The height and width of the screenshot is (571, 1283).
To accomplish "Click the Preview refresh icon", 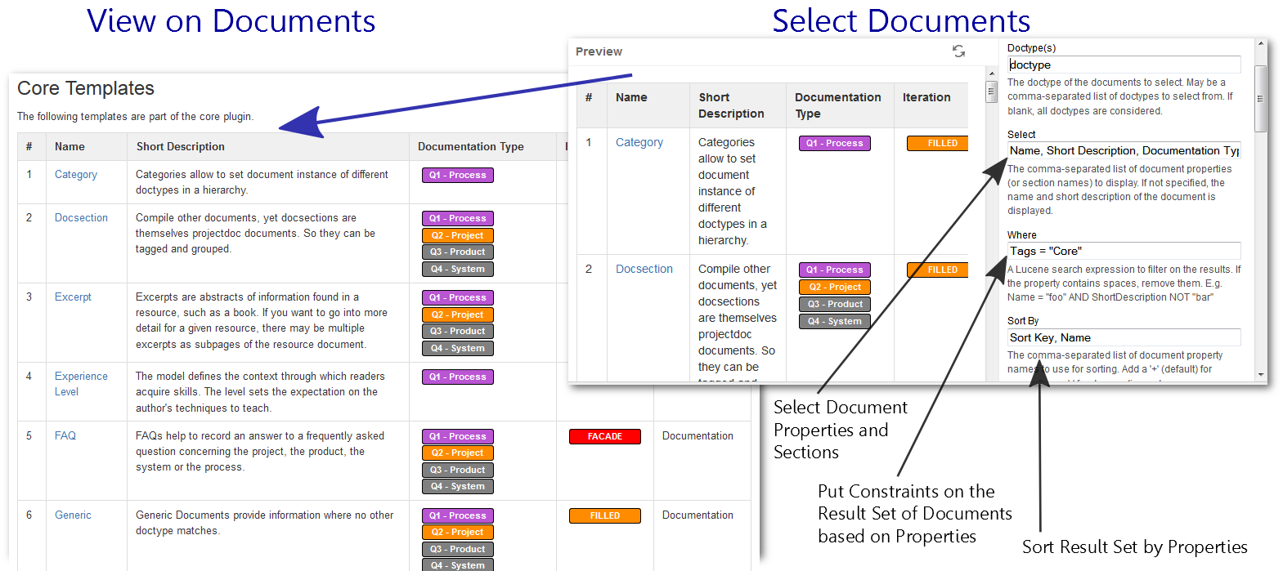I will click(958, 51).
